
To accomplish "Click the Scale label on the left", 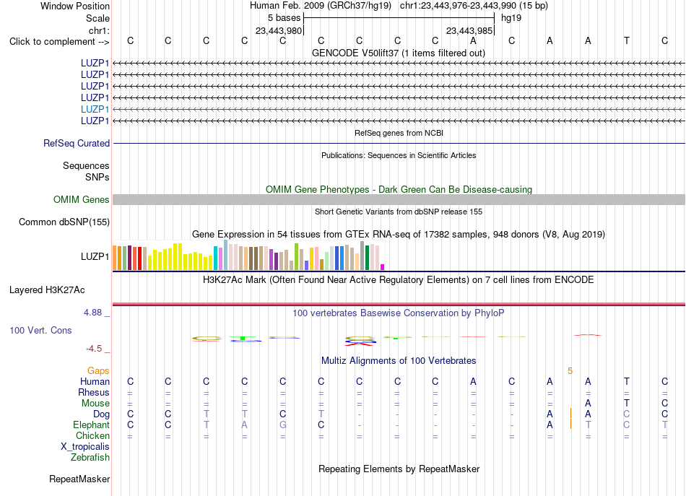I will 97,18.
